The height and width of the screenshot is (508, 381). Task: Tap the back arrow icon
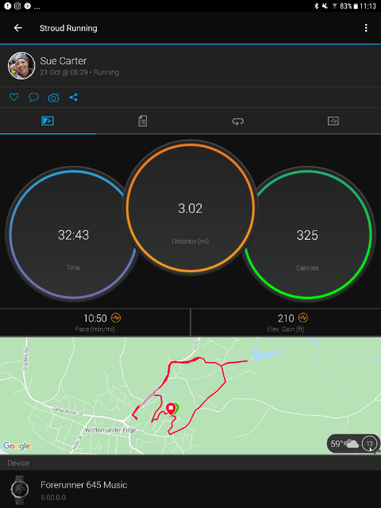click(17, 28)
